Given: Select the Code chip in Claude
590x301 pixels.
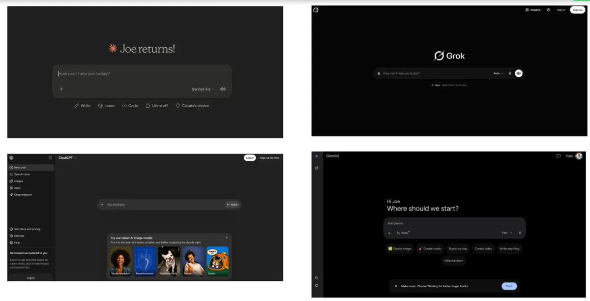Looking at the screenshot, I should (130, 106).
